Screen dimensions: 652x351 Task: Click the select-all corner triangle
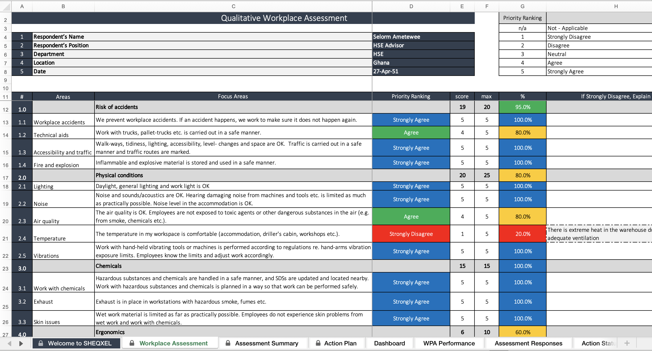(6, 7)
